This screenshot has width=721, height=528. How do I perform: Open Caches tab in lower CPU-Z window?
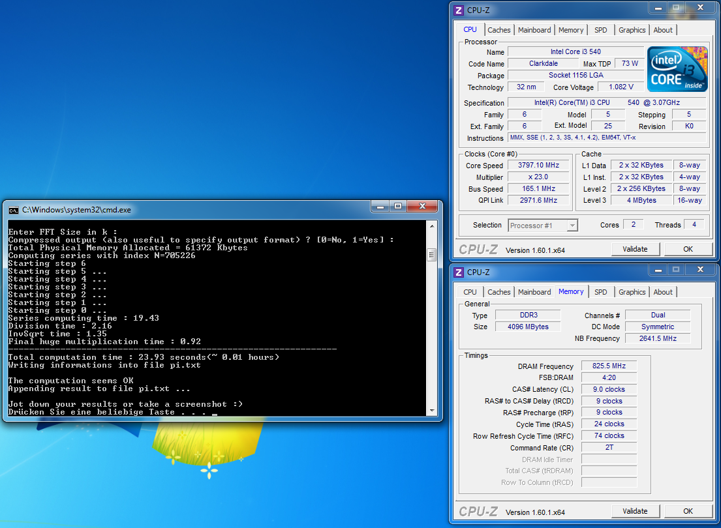coord(499,292)
